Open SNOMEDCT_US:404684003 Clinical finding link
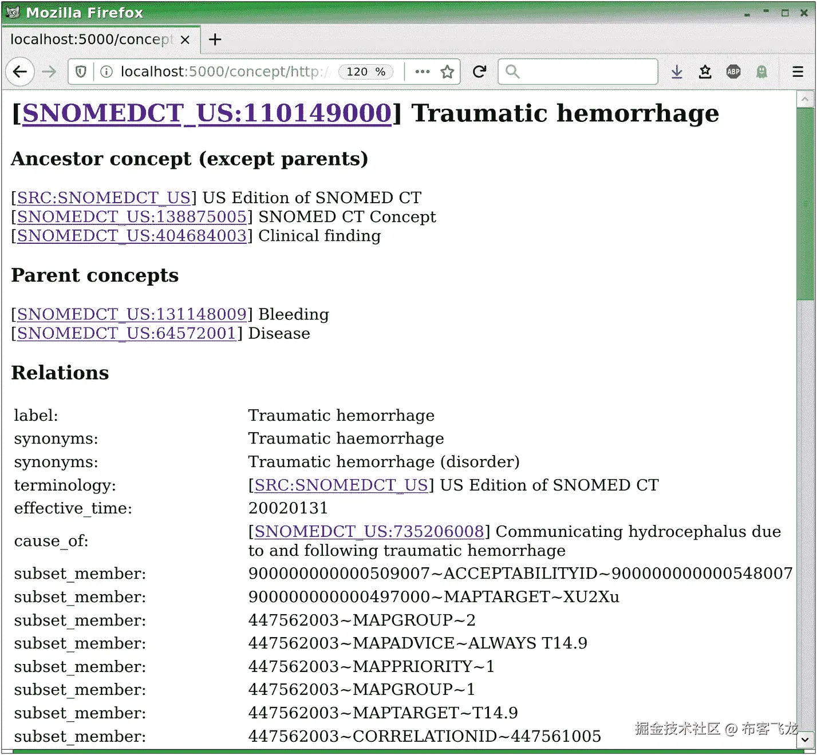Screen dimensions: 817x755 (x=132, y=236)
